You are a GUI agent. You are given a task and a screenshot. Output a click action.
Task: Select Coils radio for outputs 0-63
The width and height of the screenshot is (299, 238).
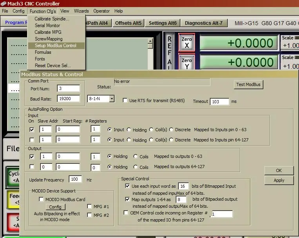coord(135,156)
